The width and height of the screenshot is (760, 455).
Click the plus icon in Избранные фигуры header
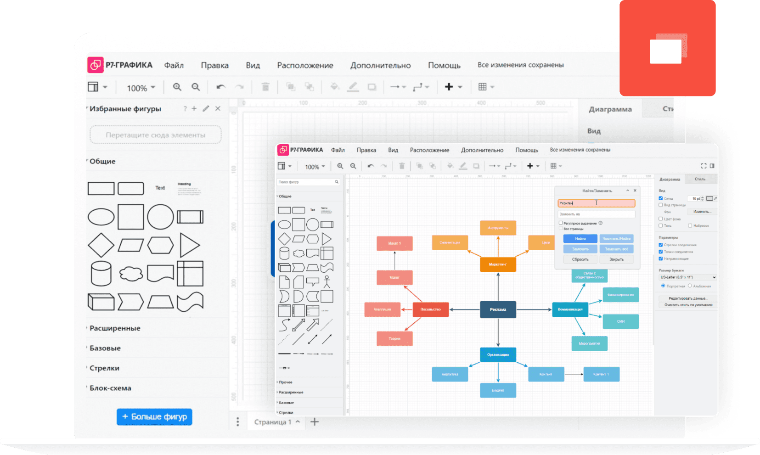point(194,109)
